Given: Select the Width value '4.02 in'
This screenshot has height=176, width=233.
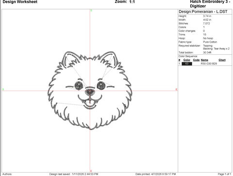Looking at the screenshot, I should tap(207, 20).
